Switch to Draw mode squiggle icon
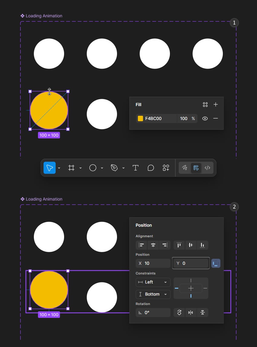The height and width of the screenshot is (347, 257). tap(185, 168)
